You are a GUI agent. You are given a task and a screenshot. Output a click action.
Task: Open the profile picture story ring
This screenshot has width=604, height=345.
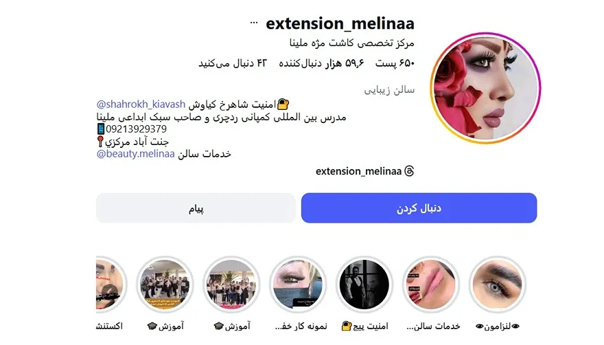tap(485, 88)
